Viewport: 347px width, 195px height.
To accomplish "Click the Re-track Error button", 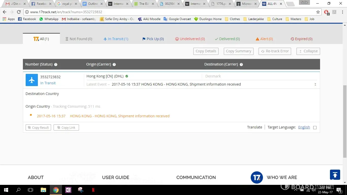I will (275, 51).
